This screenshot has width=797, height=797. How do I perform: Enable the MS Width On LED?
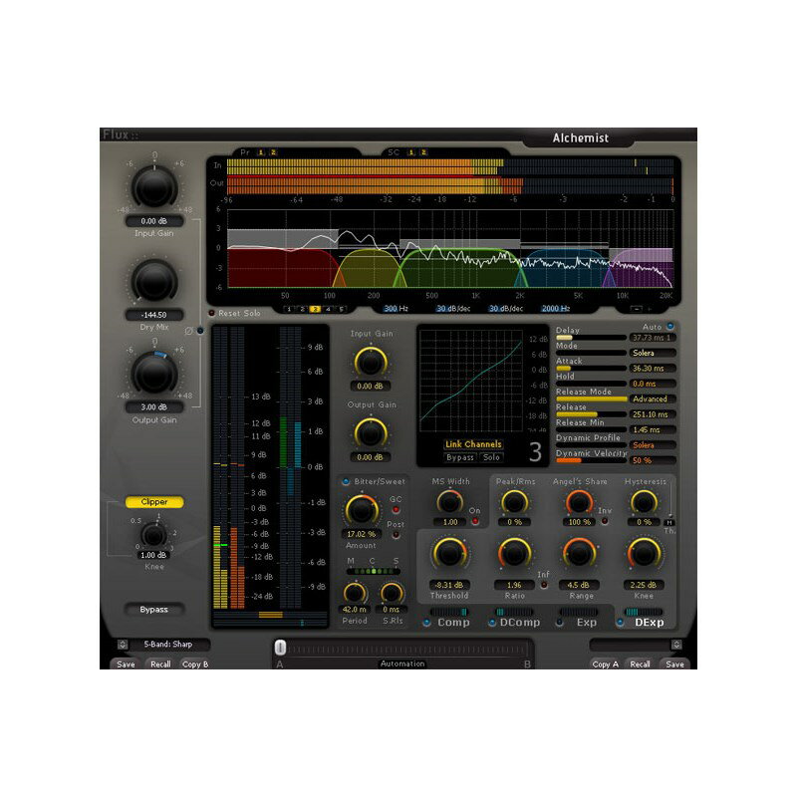tap(474, 521)
